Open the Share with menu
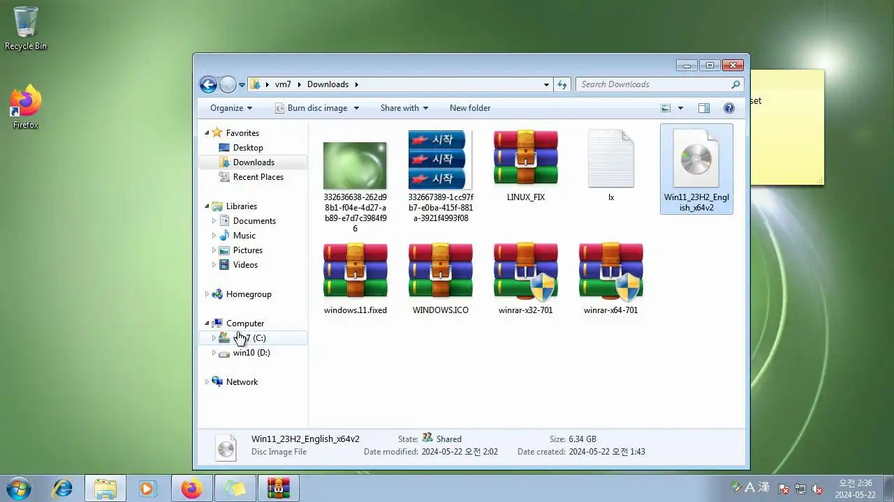The height and width of the screenshot is (502, 894). tap(404, 108)
